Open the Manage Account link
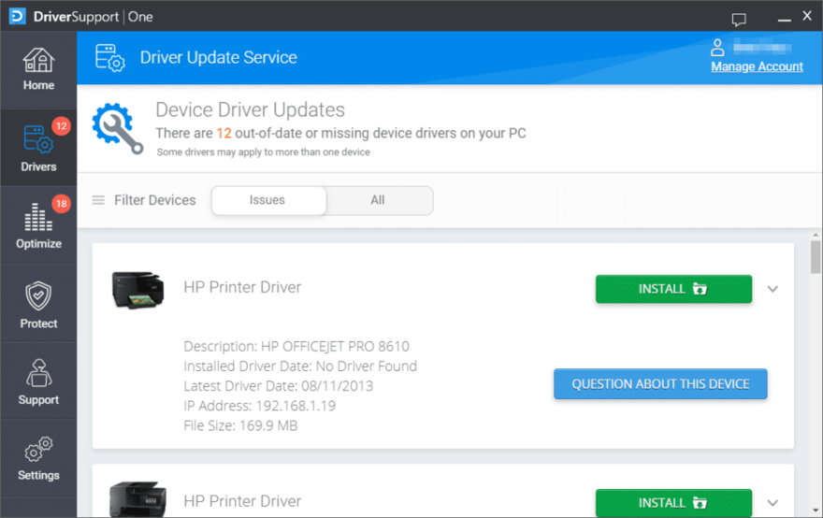This screenshot has width=823, height=518. (x=757, y=66)
